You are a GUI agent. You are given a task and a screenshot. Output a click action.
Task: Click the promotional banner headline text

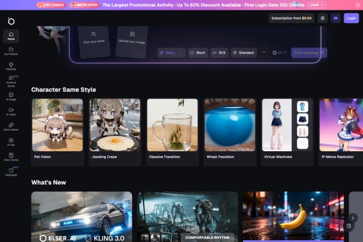[203, 5]
